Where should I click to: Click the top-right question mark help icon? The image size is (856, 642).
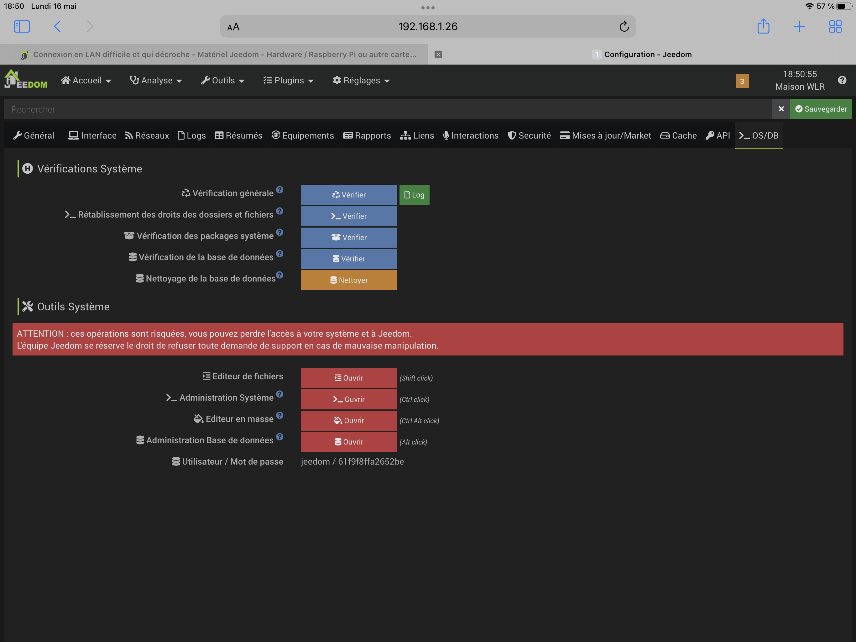click(842, 80)
